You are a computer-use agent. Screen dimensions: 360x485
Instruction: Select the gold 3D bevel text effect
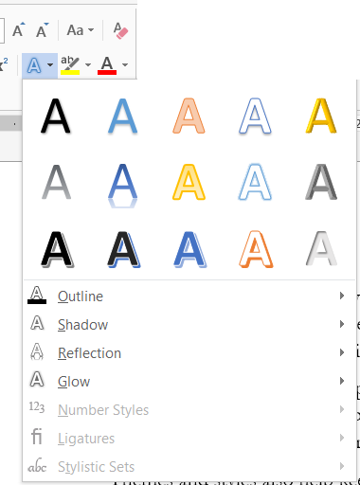(x=321, y=116)
